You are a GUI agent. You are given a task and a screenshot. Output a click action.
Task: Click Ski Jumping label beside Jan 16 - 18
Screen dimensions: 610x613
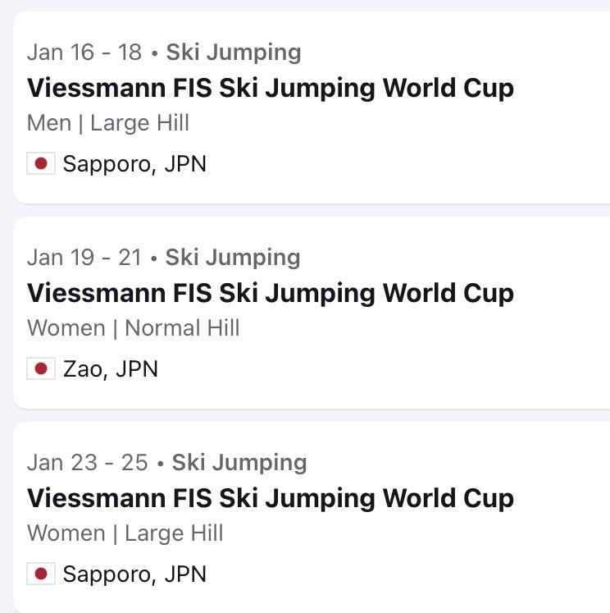234,53
